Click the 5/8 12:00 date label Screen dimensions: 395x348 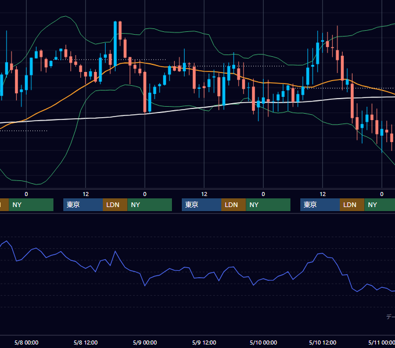[x=85, y=342]
